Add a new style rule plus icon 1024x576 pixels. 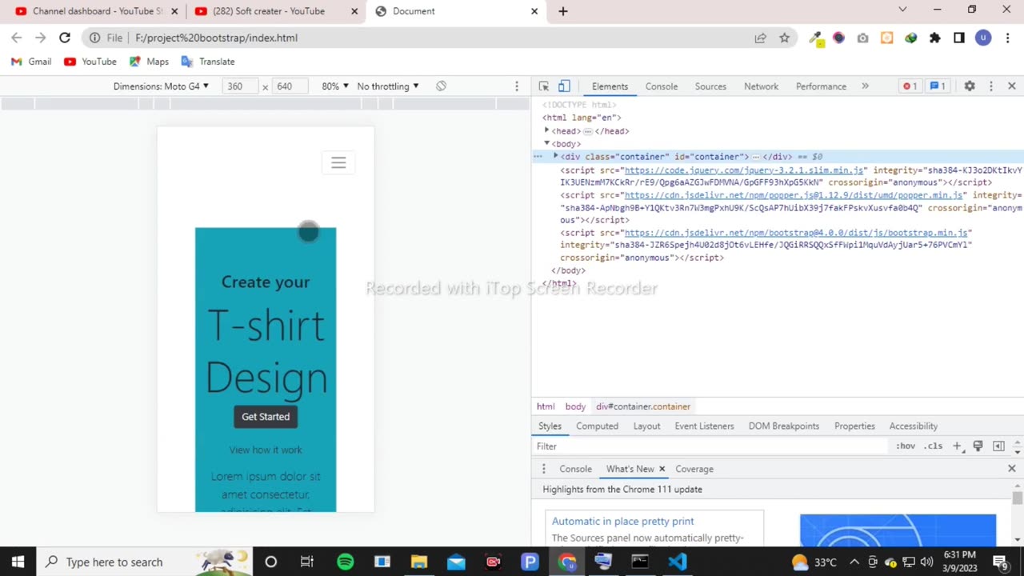coord(957,446)
